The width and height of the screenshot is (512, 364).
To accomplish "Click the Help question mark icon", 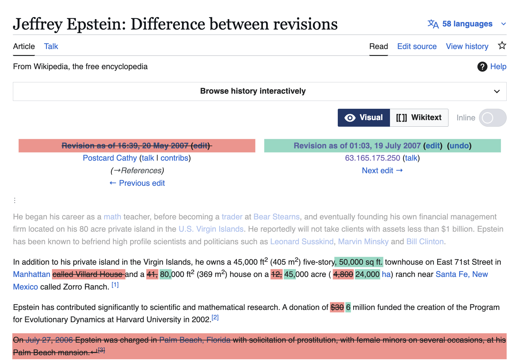I will [x=482, y=67].
